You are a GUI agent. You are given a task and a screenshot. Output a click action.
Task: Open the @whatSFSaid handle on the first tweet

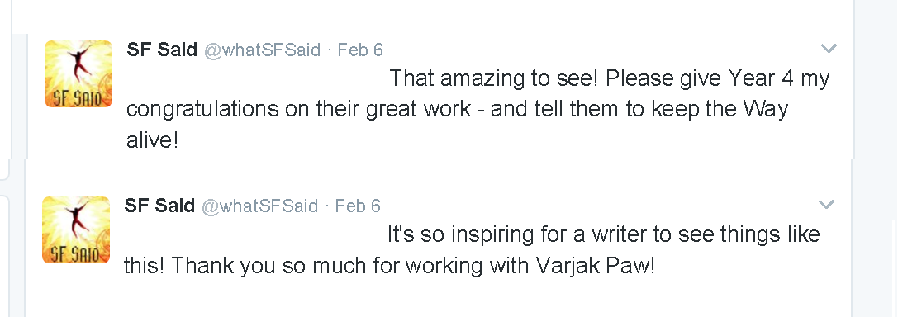point(263,50)
